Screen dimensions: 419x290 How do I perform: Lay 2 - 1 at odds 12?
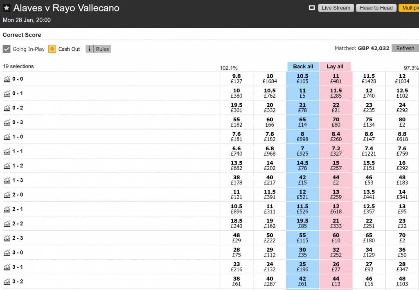(x=336, y=209)
